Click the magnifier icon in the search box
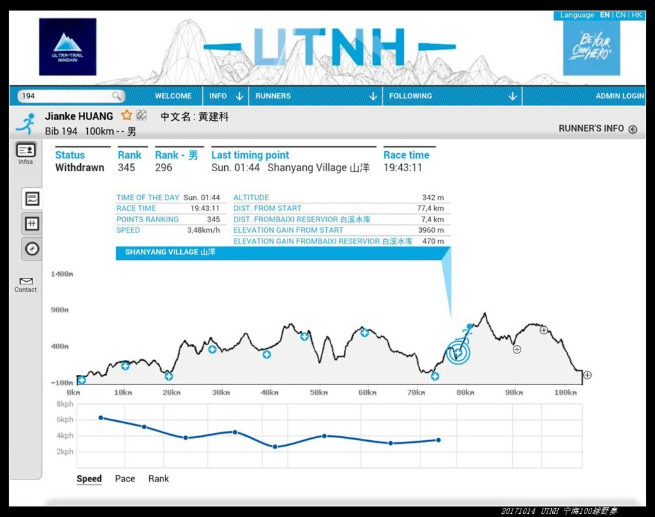This screenshot has width=655, height=517. pos(116,96)
